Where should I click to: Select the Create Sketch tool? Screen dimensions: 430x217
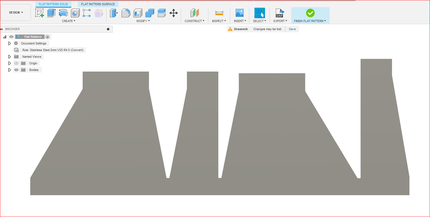(40, 13)
